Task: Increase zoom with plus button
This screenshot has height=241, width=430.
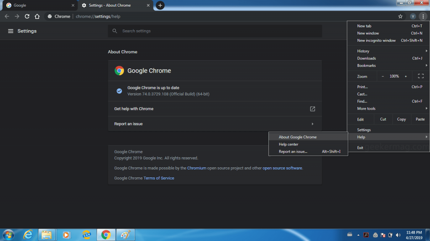Action: (406, 76)
